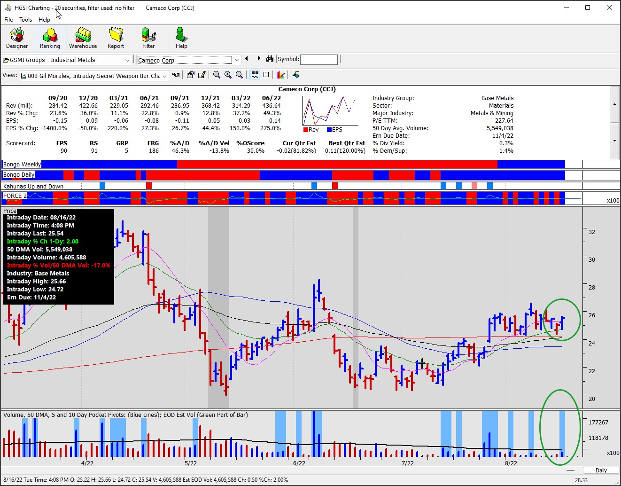Screen dimensions: 621x486
Task: Open the Ranking tool
Action: [50, 38]
